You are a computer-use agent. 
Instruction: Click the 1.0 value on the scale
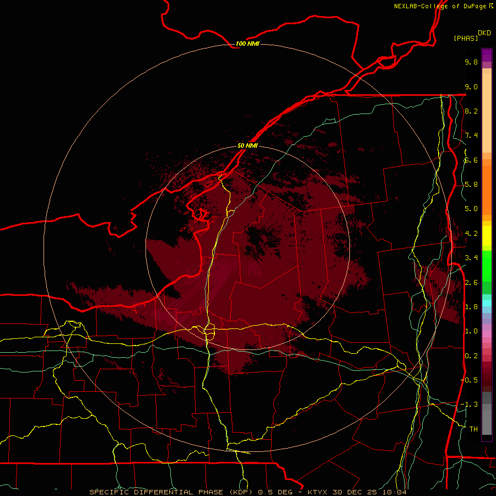click(471, 331)
